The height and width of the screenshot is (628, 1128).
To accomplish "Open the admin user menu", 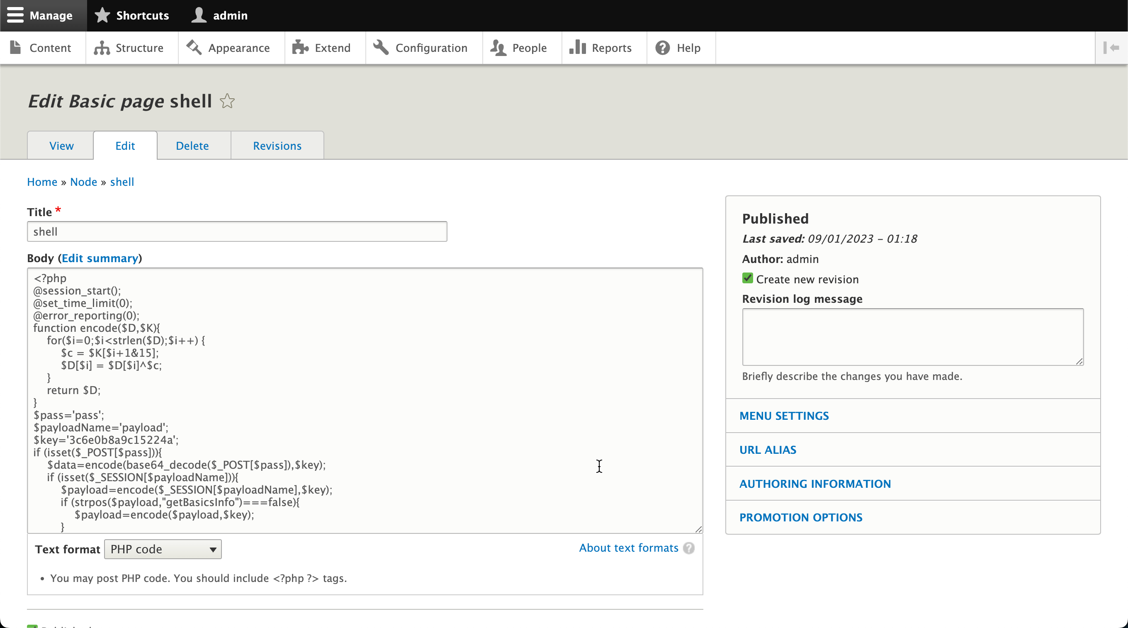I will pos(219,15).
